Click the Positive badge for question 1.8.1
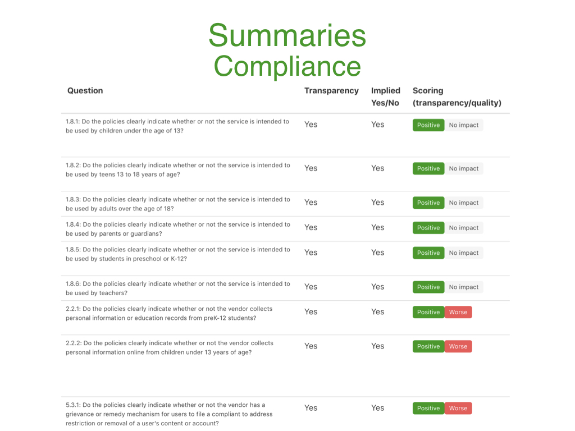Image resolution: width=575 pixels, height=431 pixels. [428, 125]
